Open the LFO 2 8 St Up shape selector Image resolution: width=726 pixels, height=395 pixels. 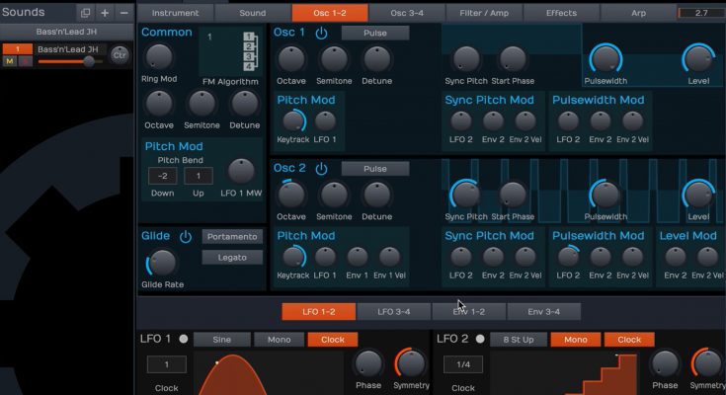click(518, 340)
